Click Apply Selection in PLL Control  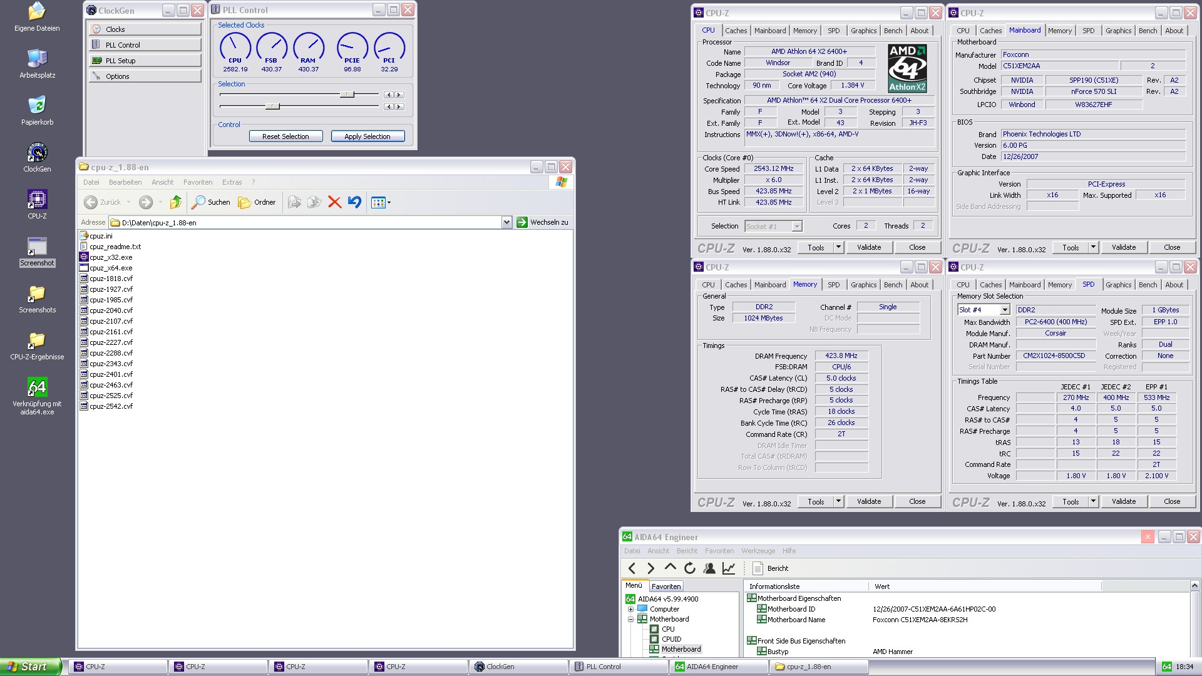(367, 136)
